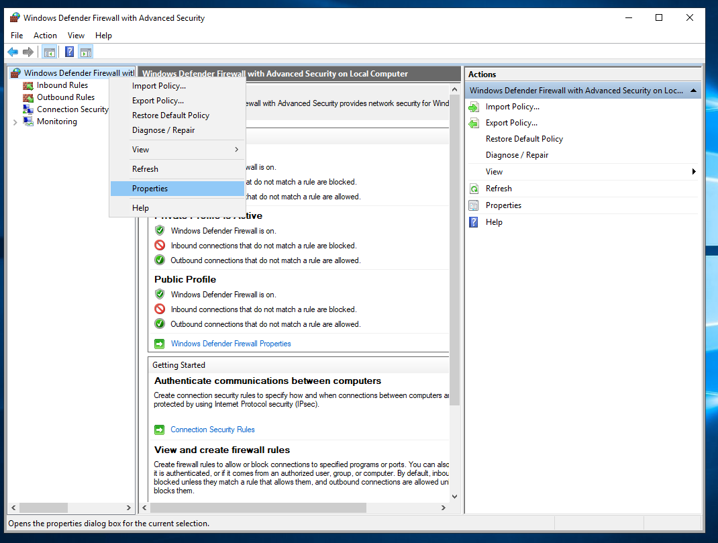
Task: Click the Export Policy icon in Actions
Action: click(474, 123)
